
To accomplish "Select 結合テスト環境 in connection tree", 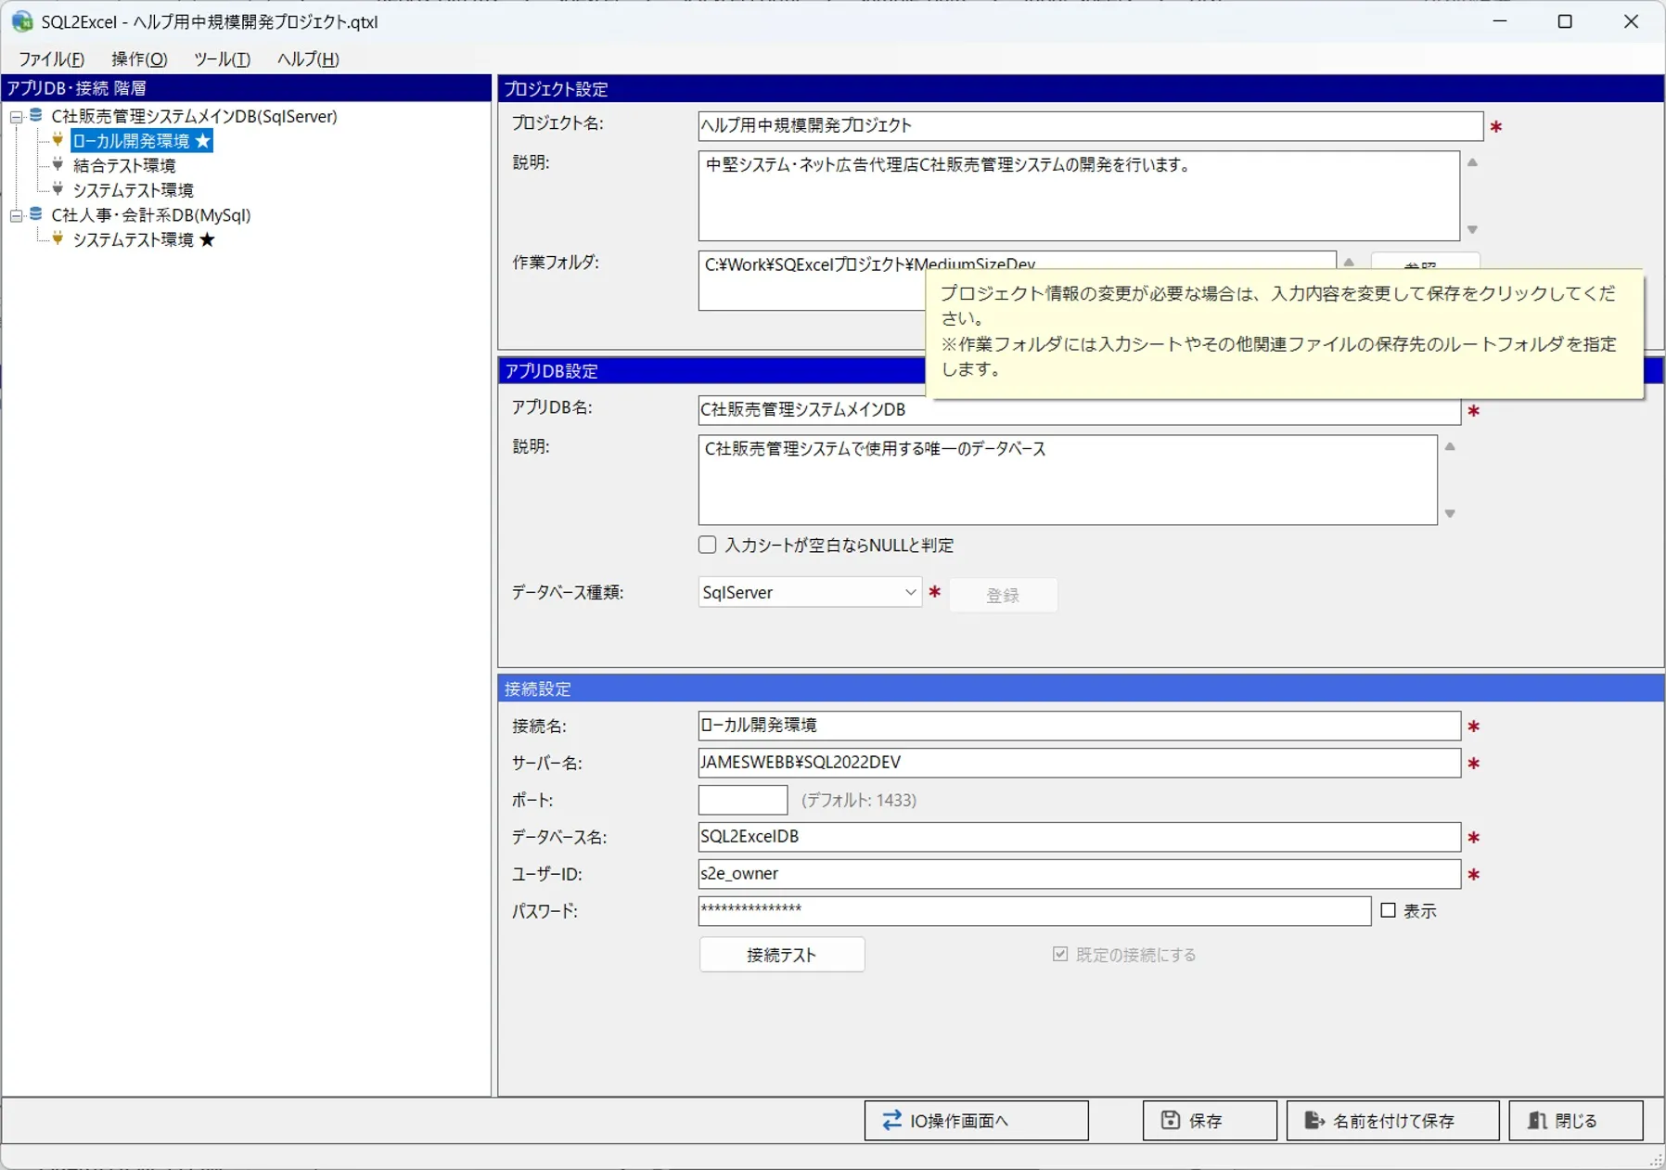I will 124,165.
